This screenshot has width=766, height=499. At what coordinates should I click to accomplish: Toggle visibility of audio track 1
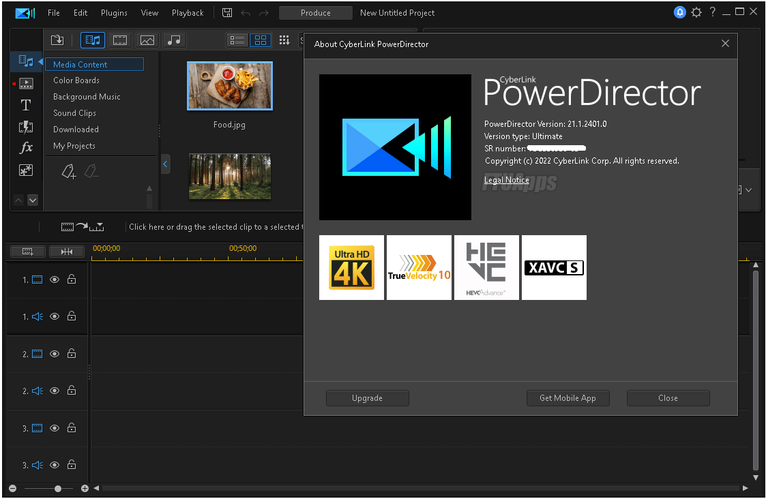(x=55, y=316)
